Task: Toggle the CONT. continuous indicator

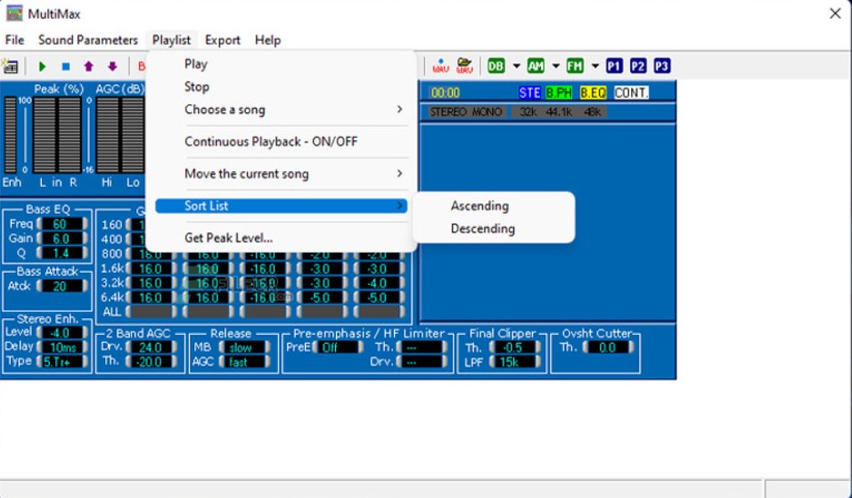Action: click(x=631, y=93)
